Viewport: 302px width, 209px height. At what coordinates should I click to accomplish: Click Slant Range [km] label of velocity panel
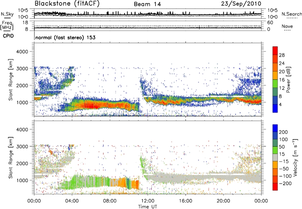click(11, 157)
